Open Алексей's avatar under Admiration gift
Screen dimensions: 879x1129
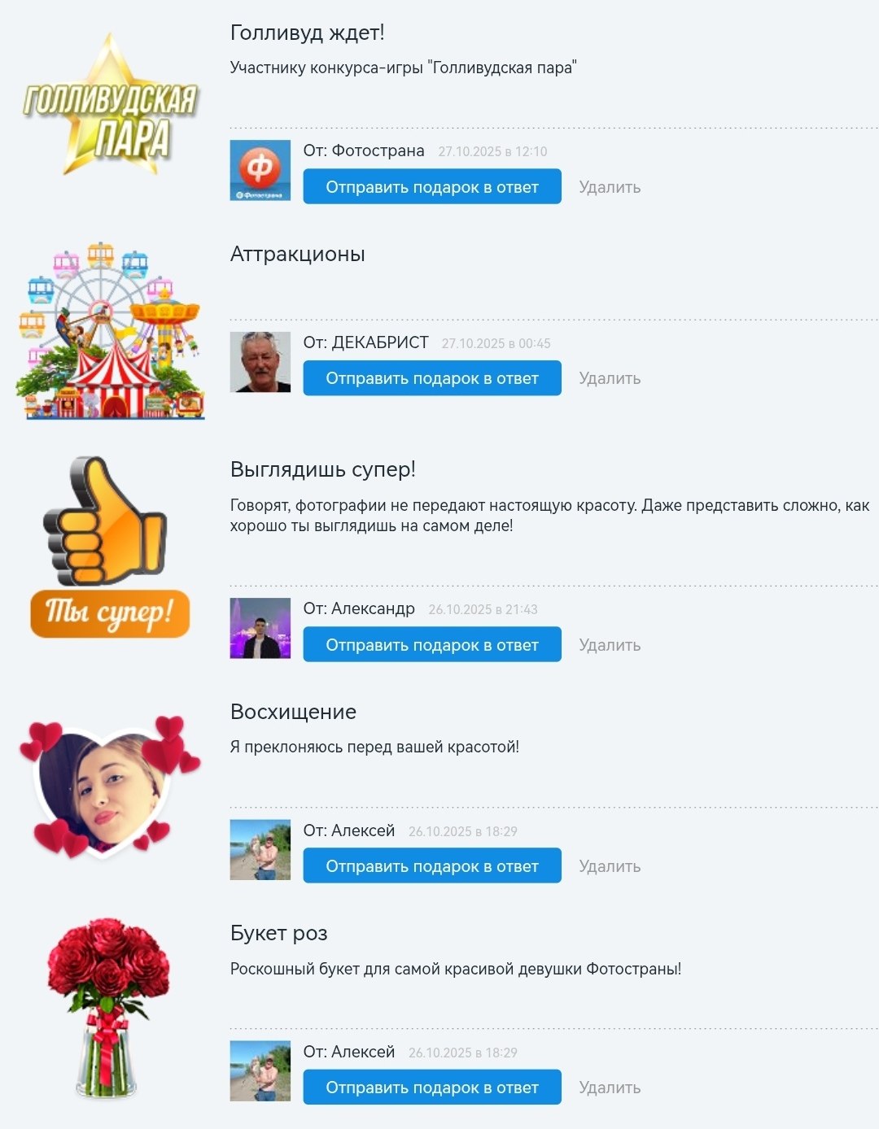point(260,850)
